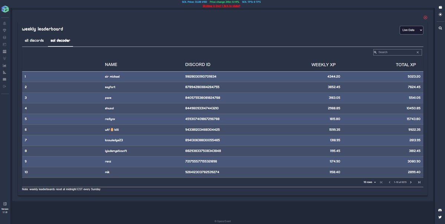Viewport: 445px width, 224px height.
Task: Go to the next page of results
Action: 411,182
